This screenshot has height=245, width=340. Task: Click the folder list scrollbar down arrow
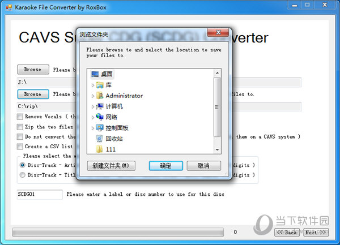point(217,150)
